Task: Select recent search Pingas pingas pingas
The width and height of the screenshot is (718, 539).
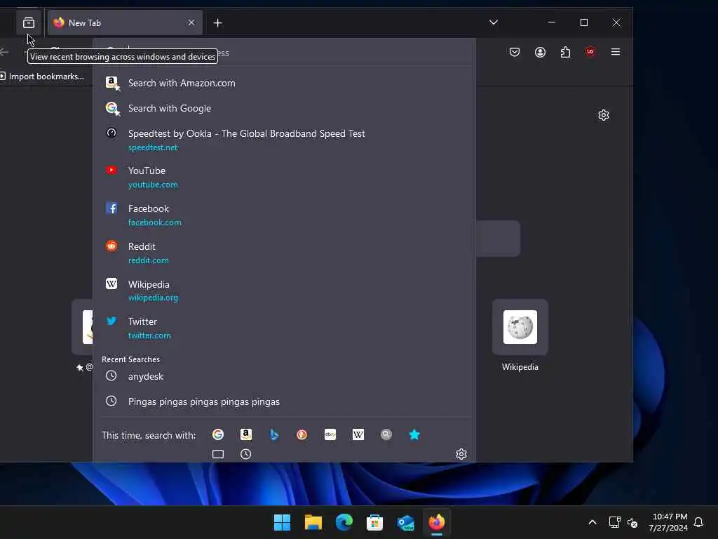Action: coord(284,401)
